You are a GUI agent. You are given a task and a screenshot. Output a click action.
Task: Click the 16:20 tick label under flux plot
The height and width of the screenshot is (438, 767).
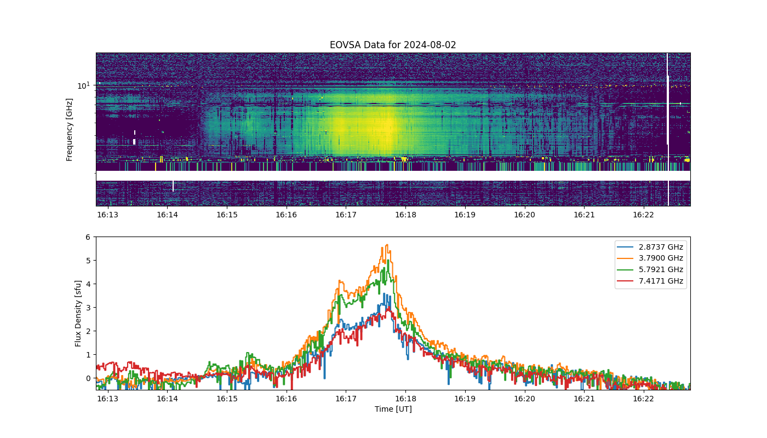click(x=524, y=399)
